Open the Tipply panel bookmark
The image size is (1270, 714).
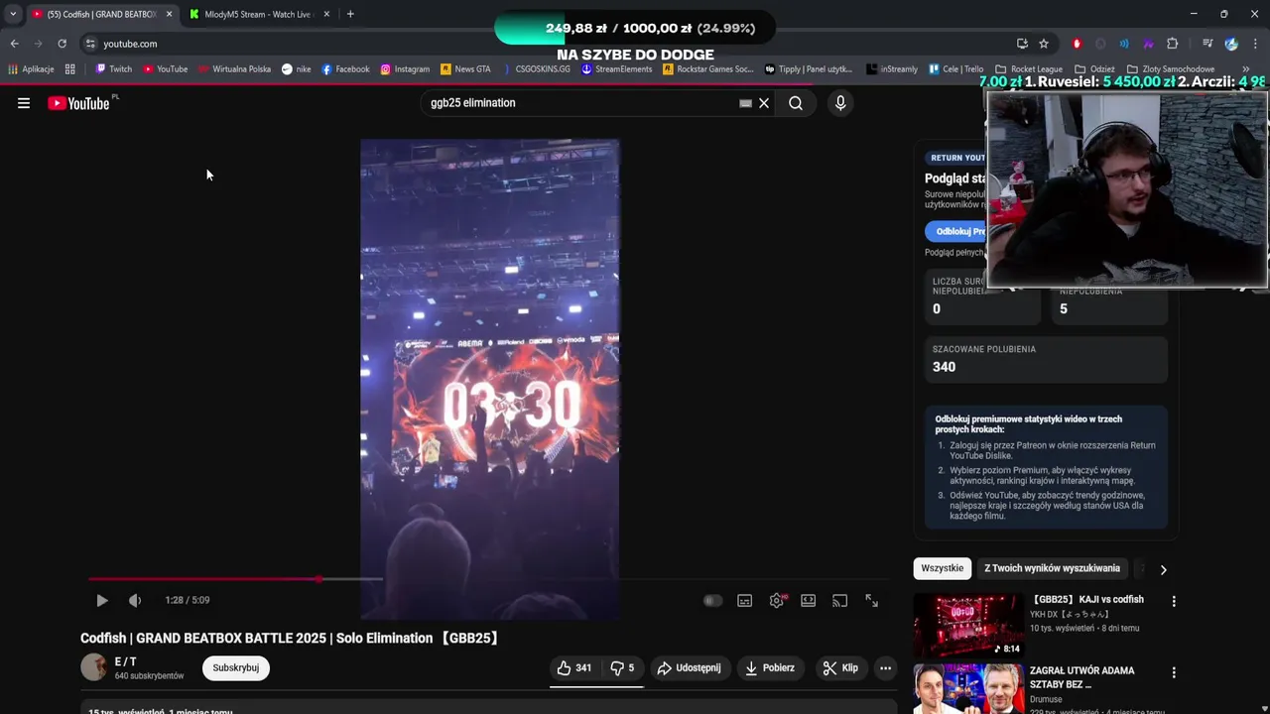809,69
